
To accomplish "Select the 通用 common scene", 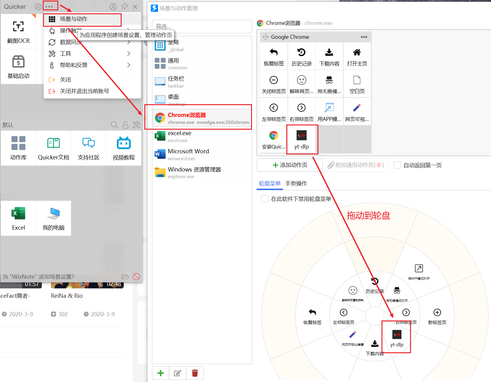I will pos(202,64).
